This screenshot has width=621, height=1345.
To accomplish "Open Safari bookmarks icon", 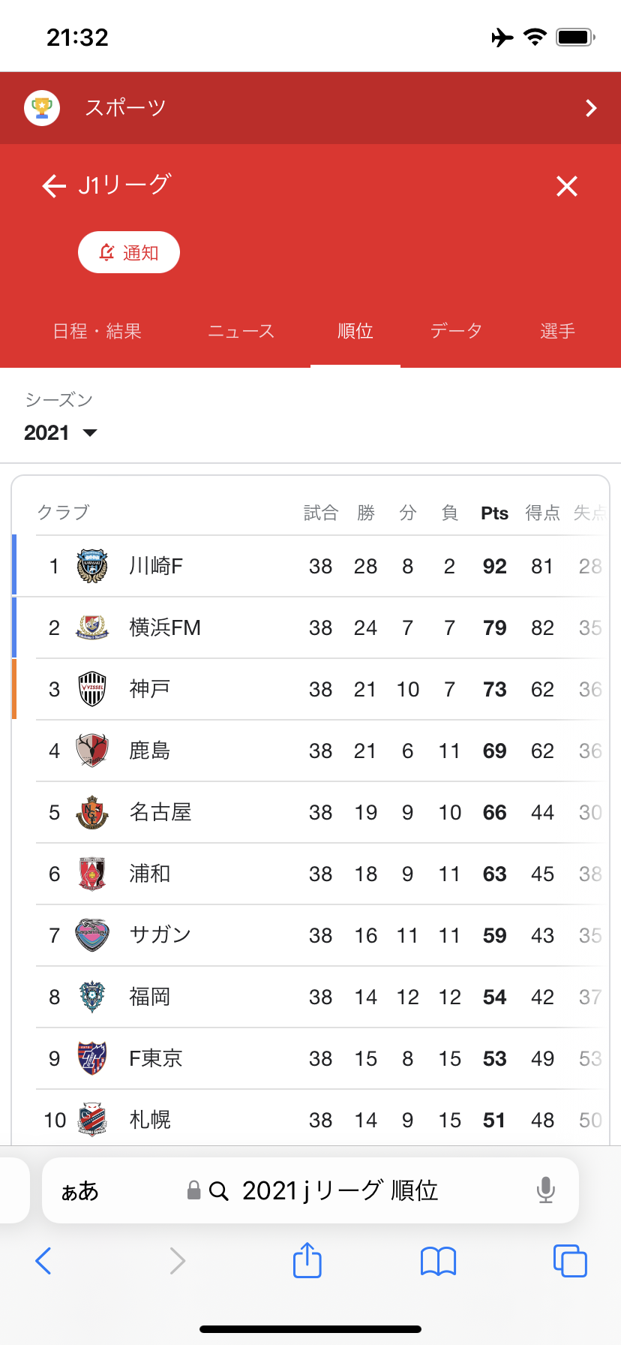I will click(439, 1261).
